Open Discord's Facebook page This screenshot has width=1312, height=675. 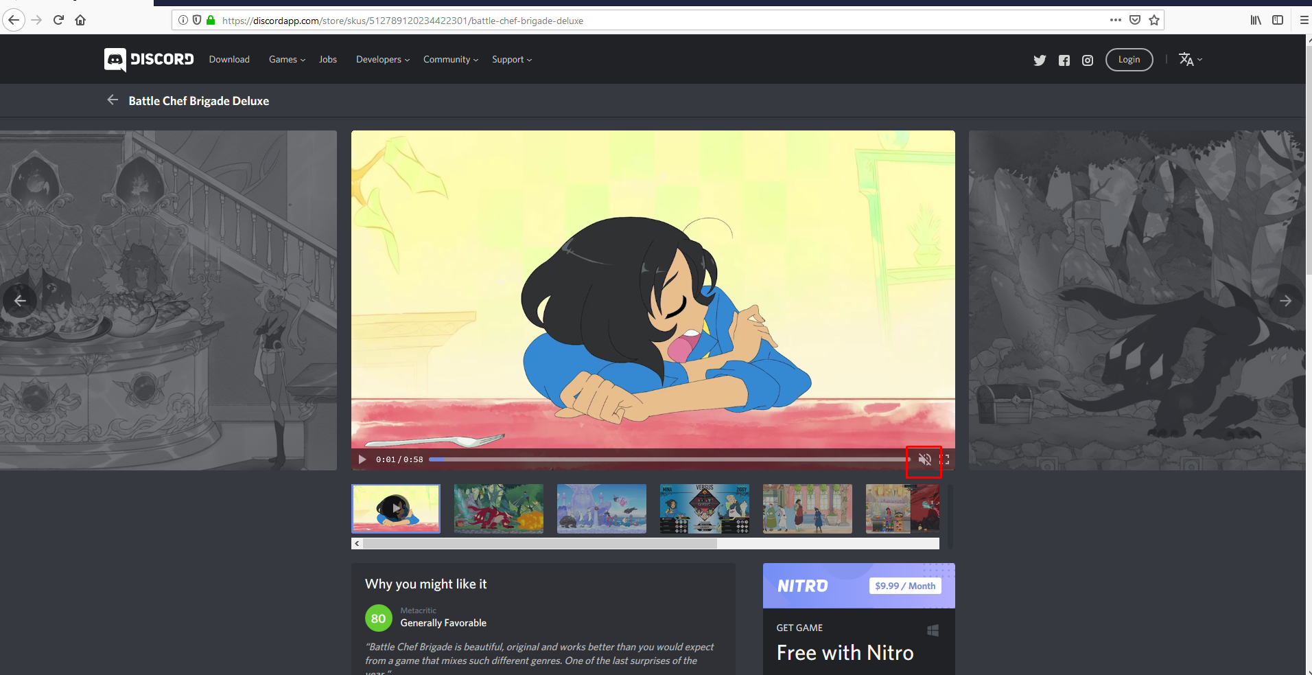(1064, 60)
